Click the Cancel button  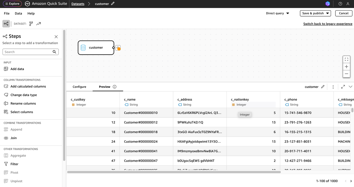click(343, 13)
